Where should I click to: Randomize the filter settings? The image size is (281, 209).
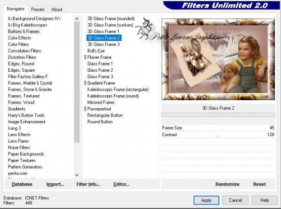(x=227, y=184)
